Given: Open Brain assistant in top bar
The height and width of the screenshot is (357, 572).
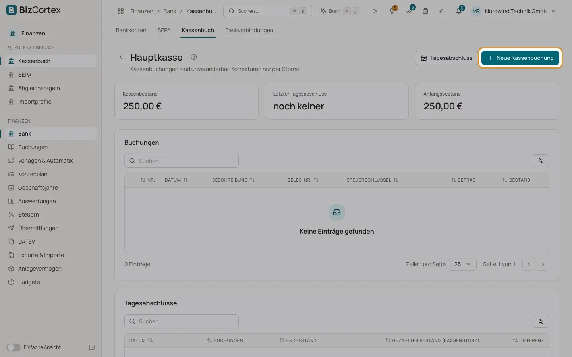Looking at the screenshot, I should (340, 11).
